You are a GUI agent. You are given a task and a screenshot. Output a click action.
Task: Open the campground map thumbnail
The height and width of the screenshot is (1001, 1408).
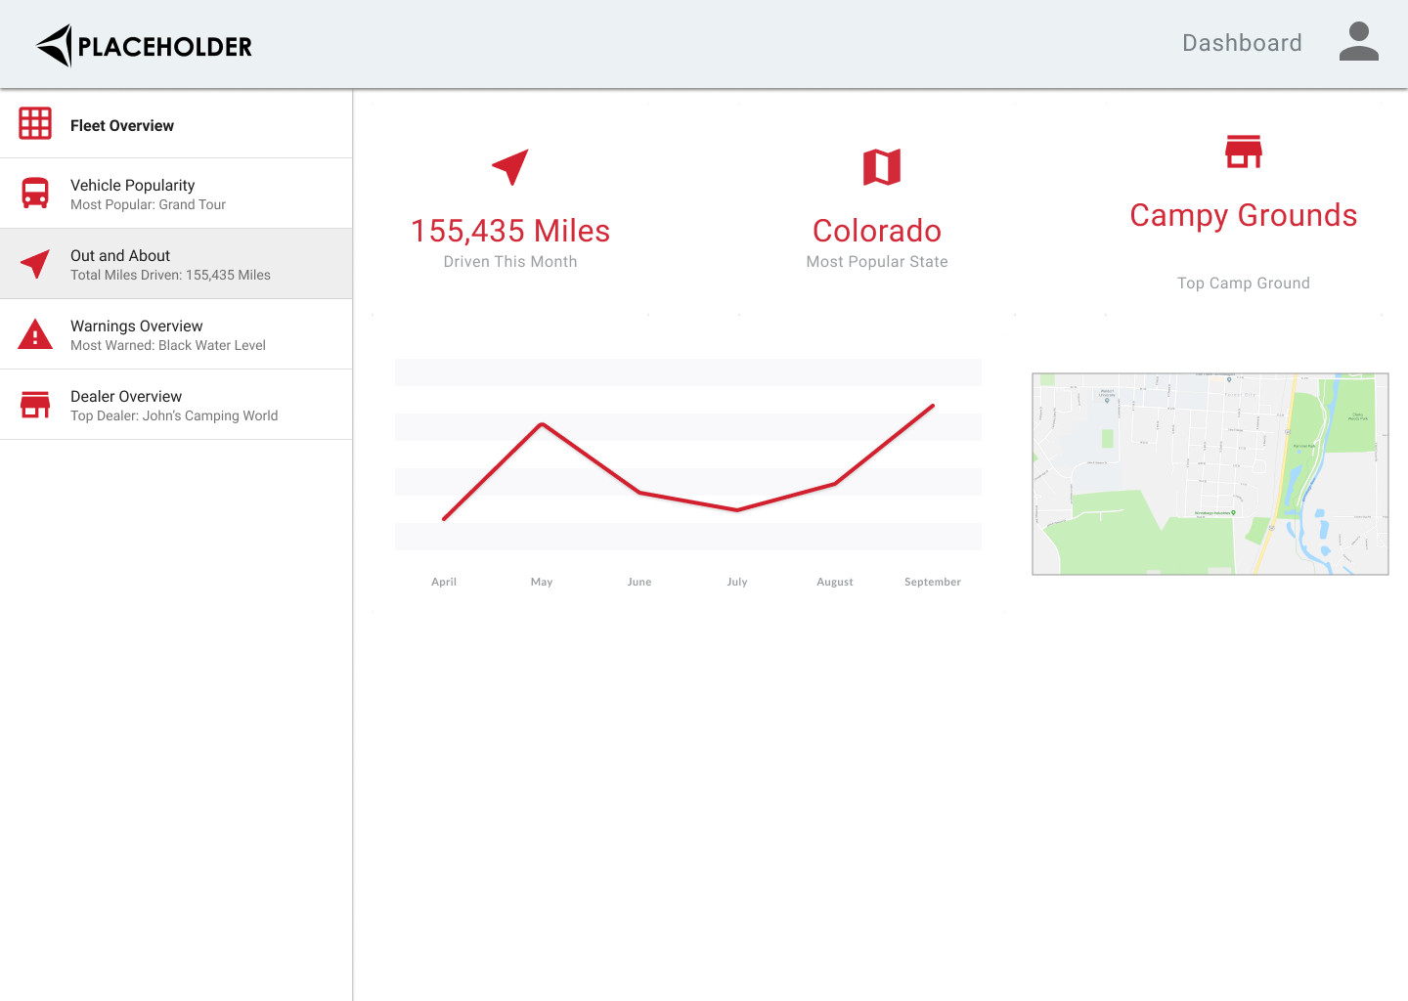1210,474
